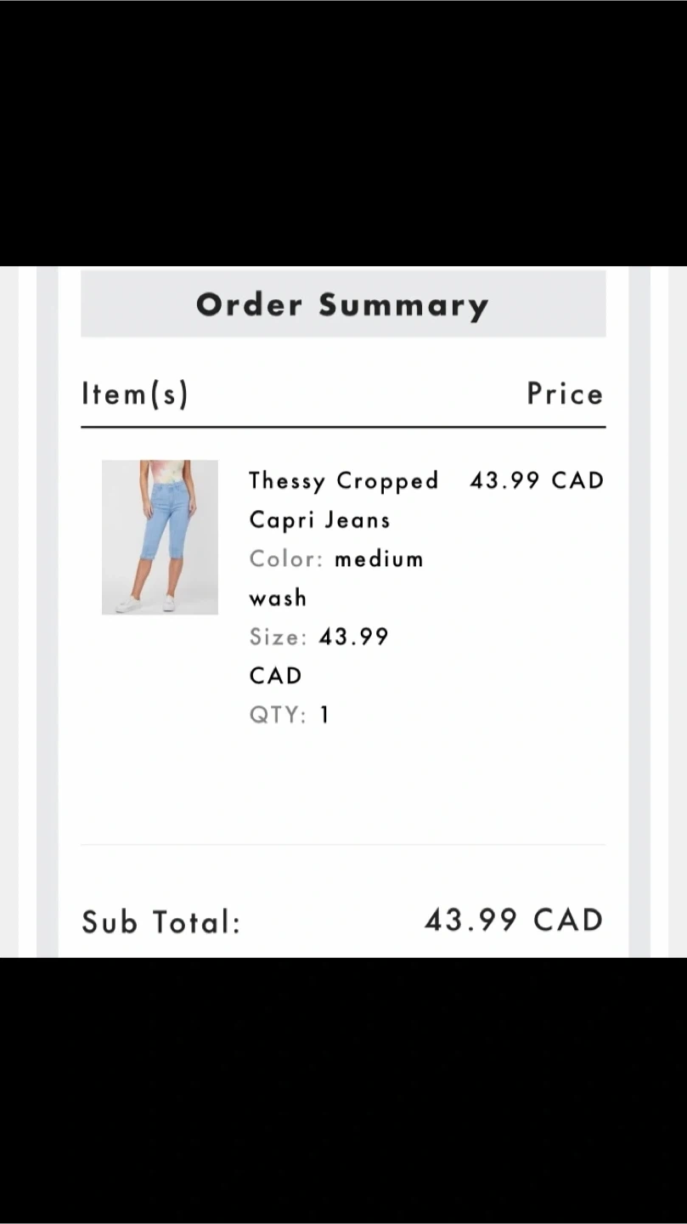This screenshot has height=1224, width=687.
Task: Click the Color label text
Action: [x=286, y=559]
